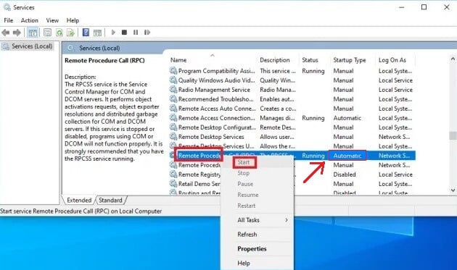
Task: Switch to the Standard tab
Action: [110, 201]
